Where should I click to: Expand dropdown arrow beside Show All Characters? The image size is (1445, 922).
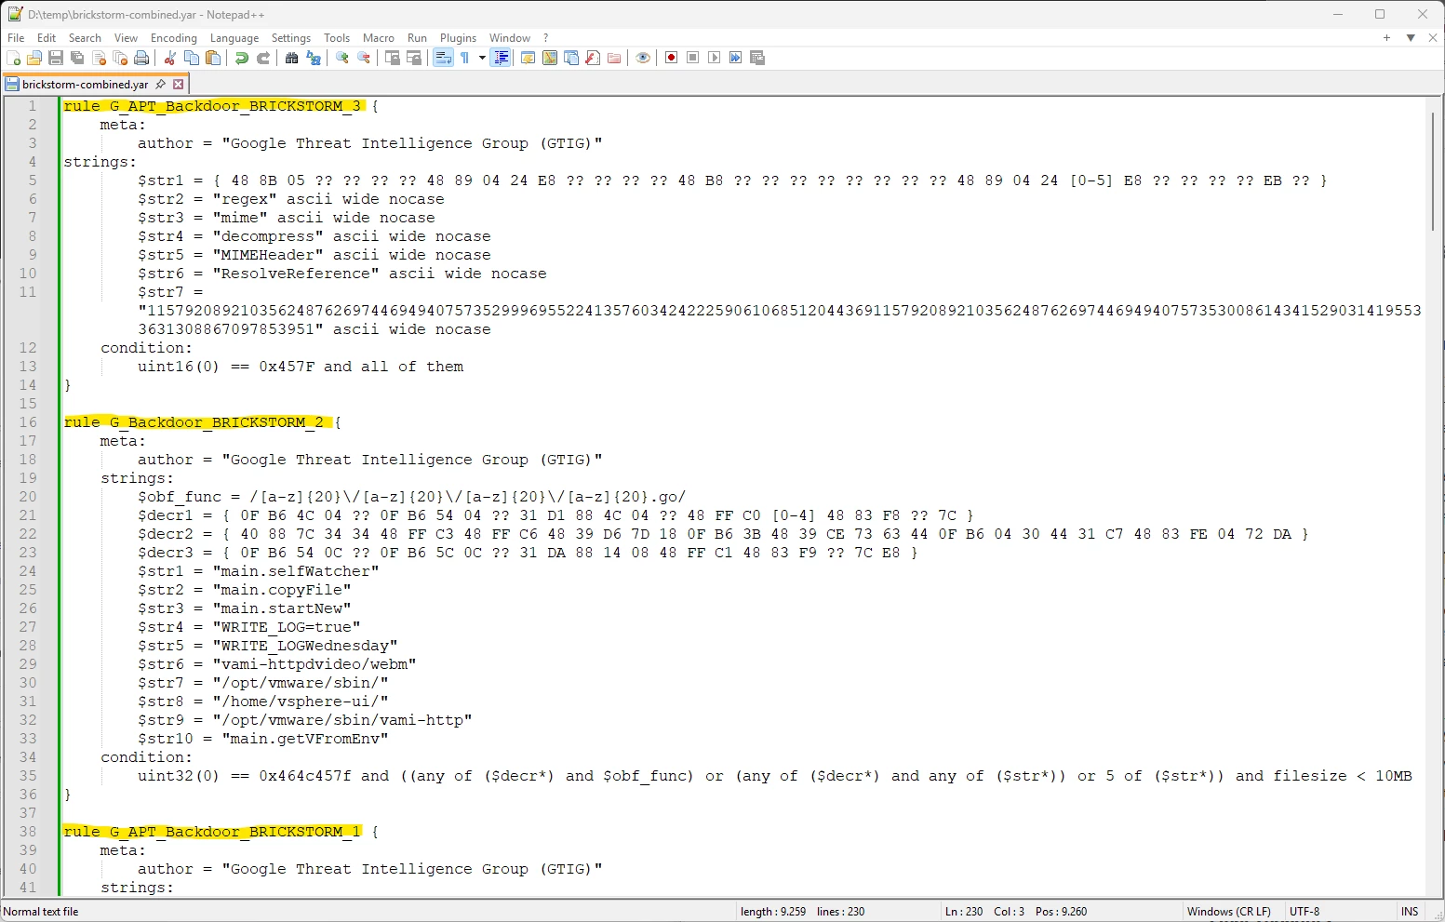pyautogui.click(x=482, y=58)
